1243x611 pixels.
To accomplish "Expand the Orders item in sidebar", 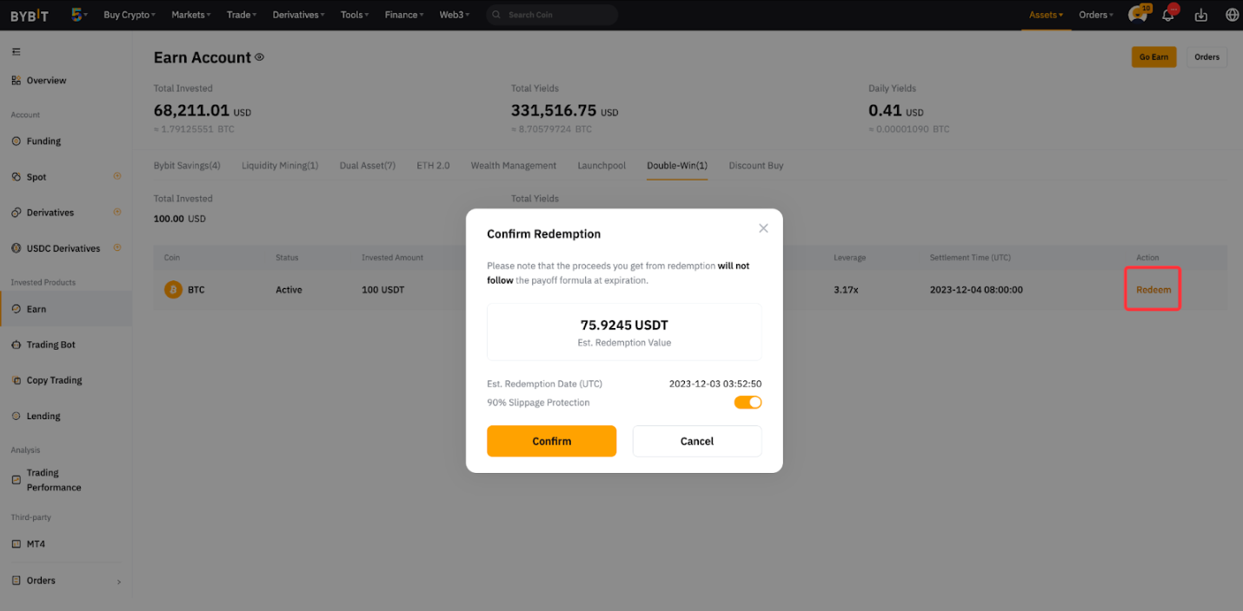I will [65, 581].
